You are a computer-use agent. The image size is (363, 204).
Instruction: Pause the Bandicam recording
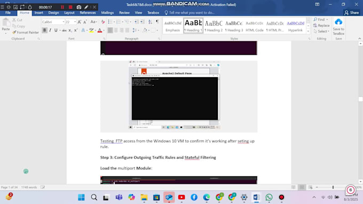click(x=62, y=7)
